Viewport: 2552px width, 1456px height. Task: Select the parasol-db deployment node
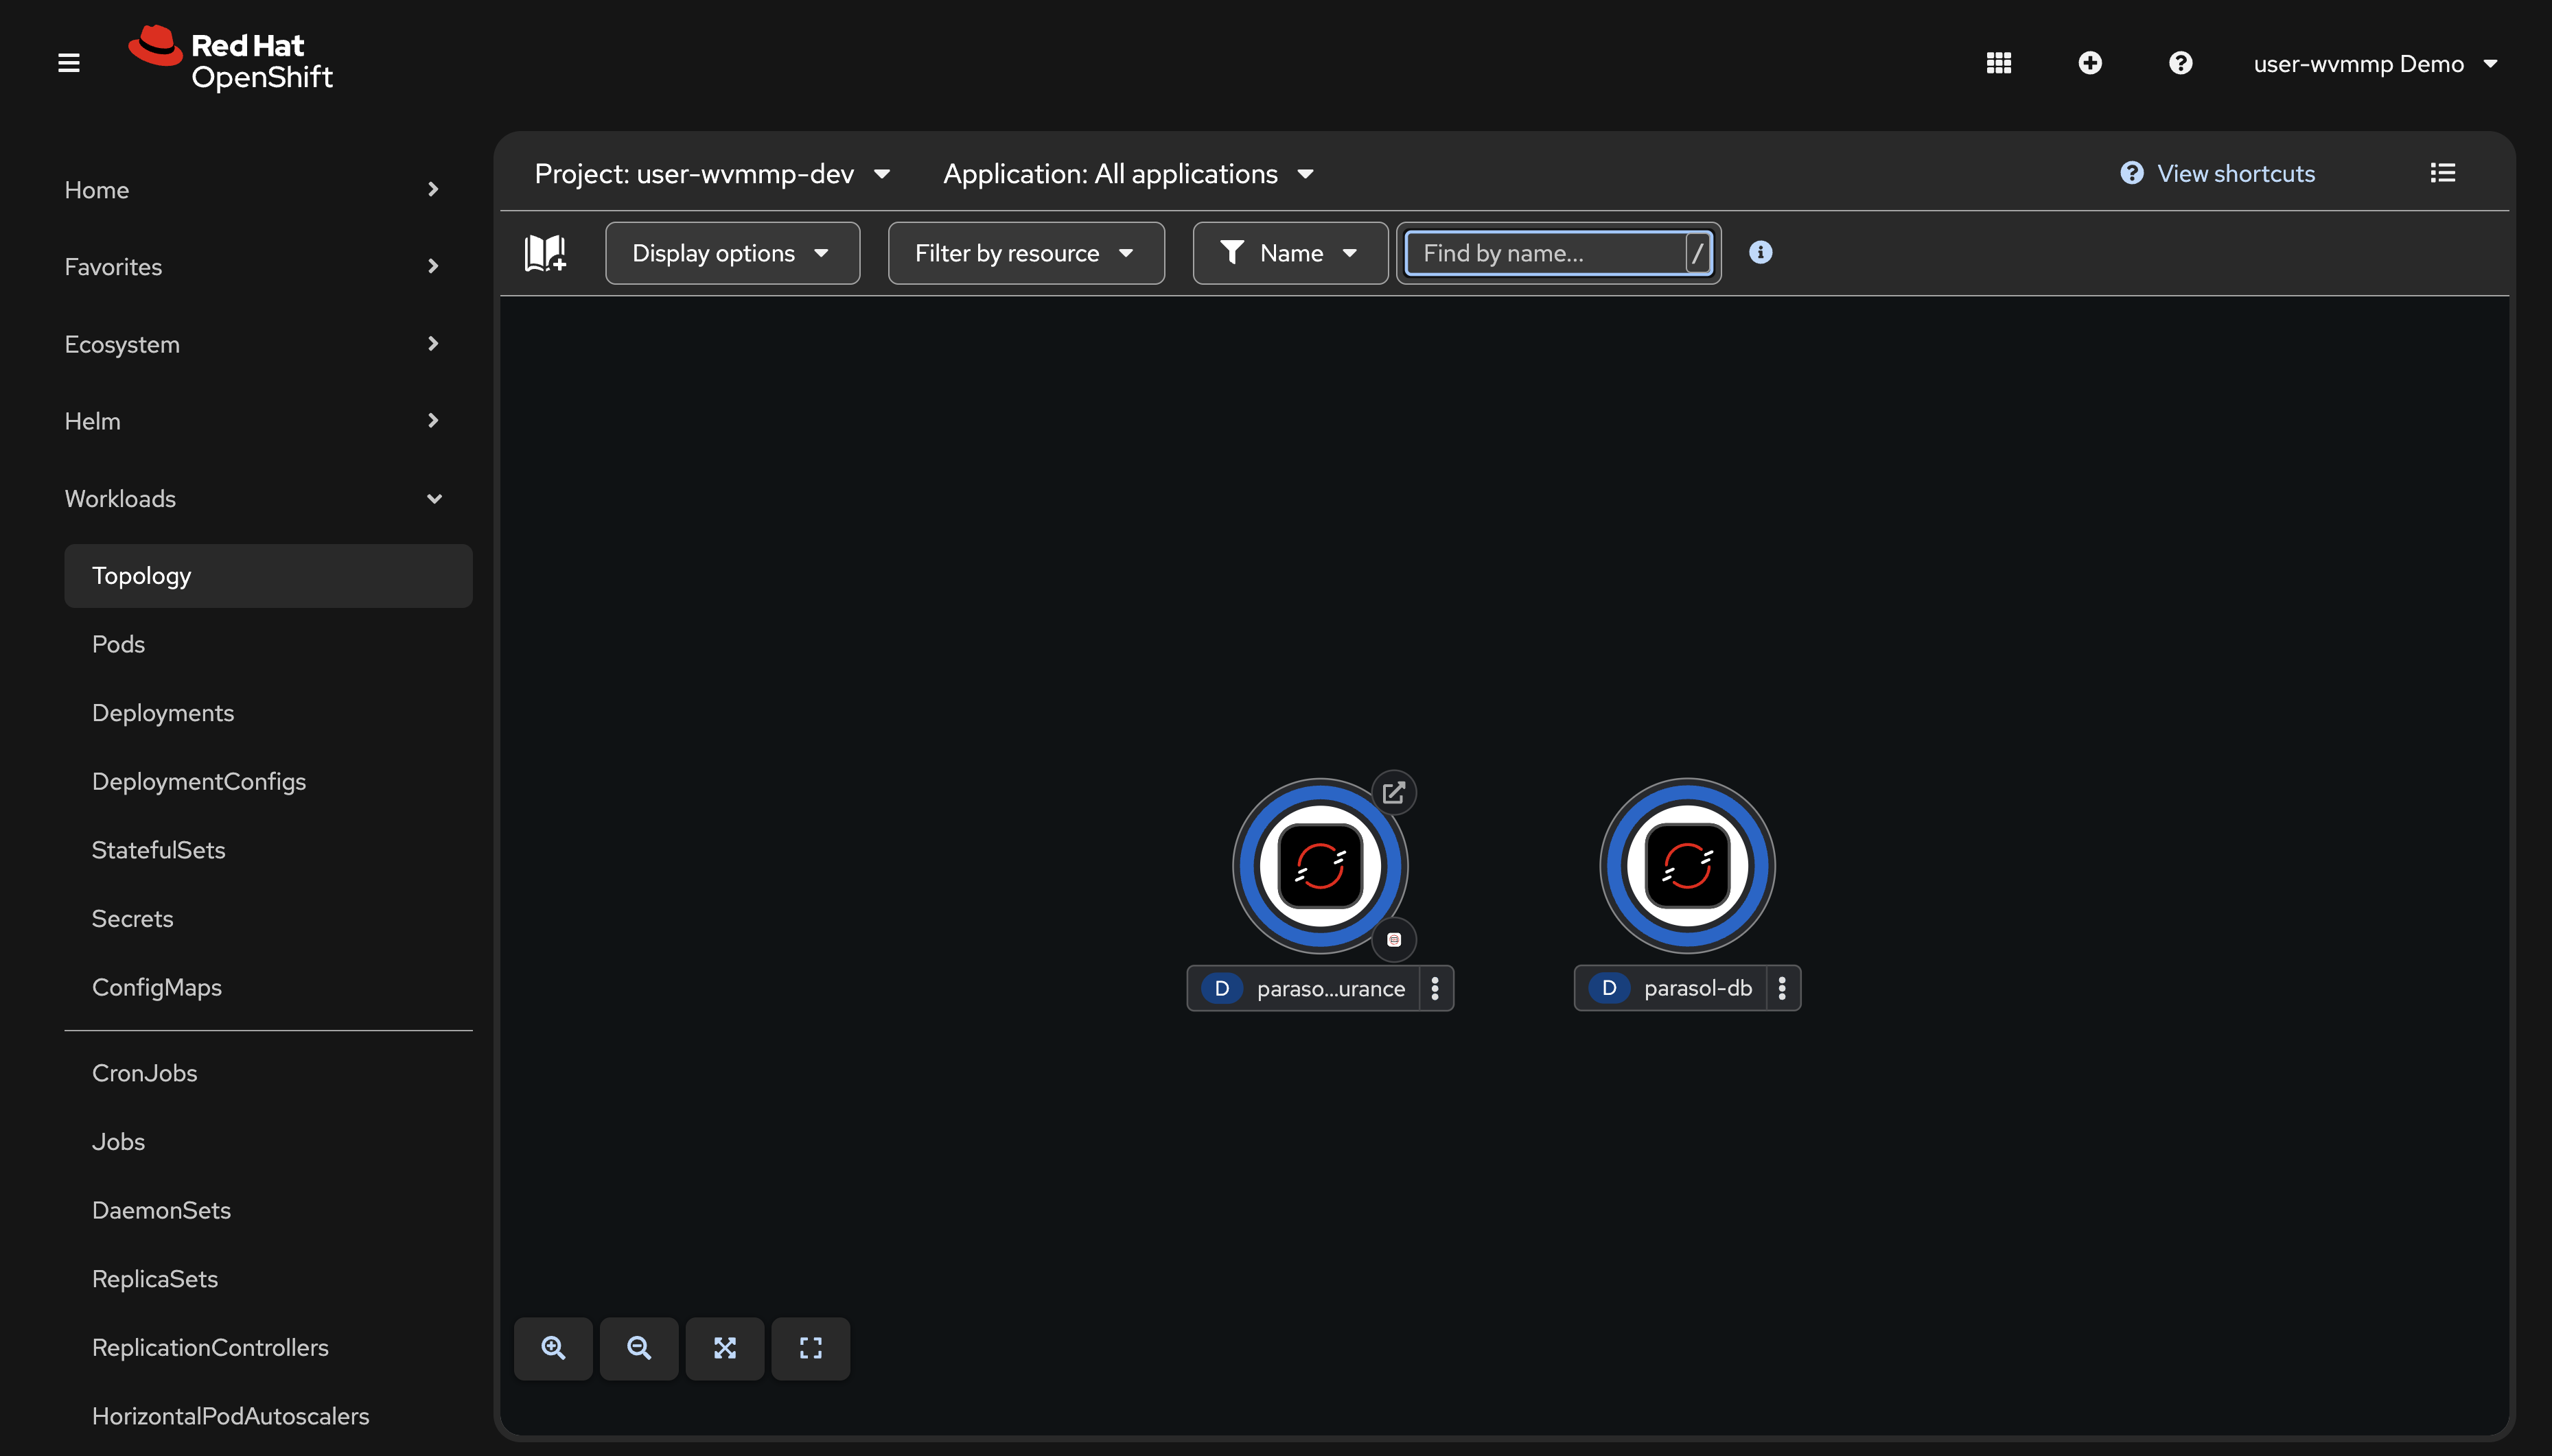[1686, 865]
